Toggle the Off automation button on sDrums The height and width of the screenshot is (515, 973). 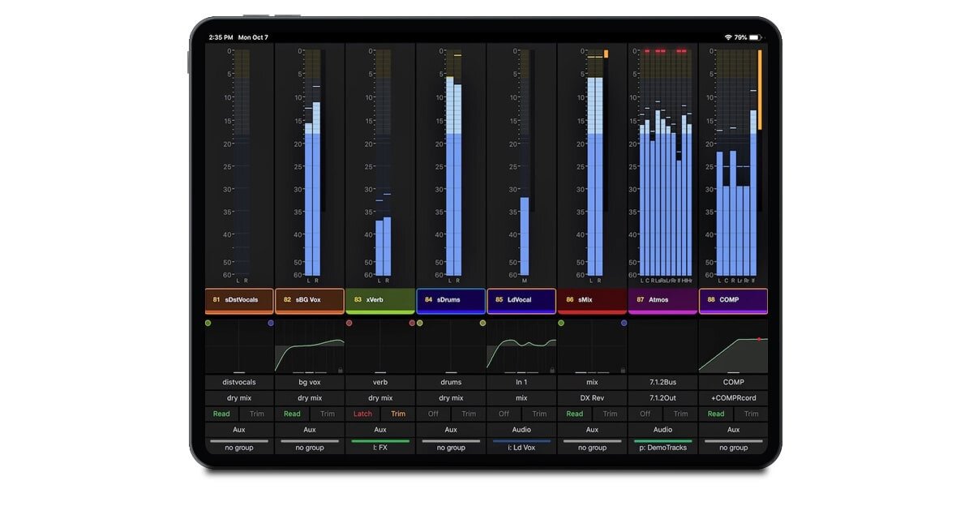coord(433,414)
